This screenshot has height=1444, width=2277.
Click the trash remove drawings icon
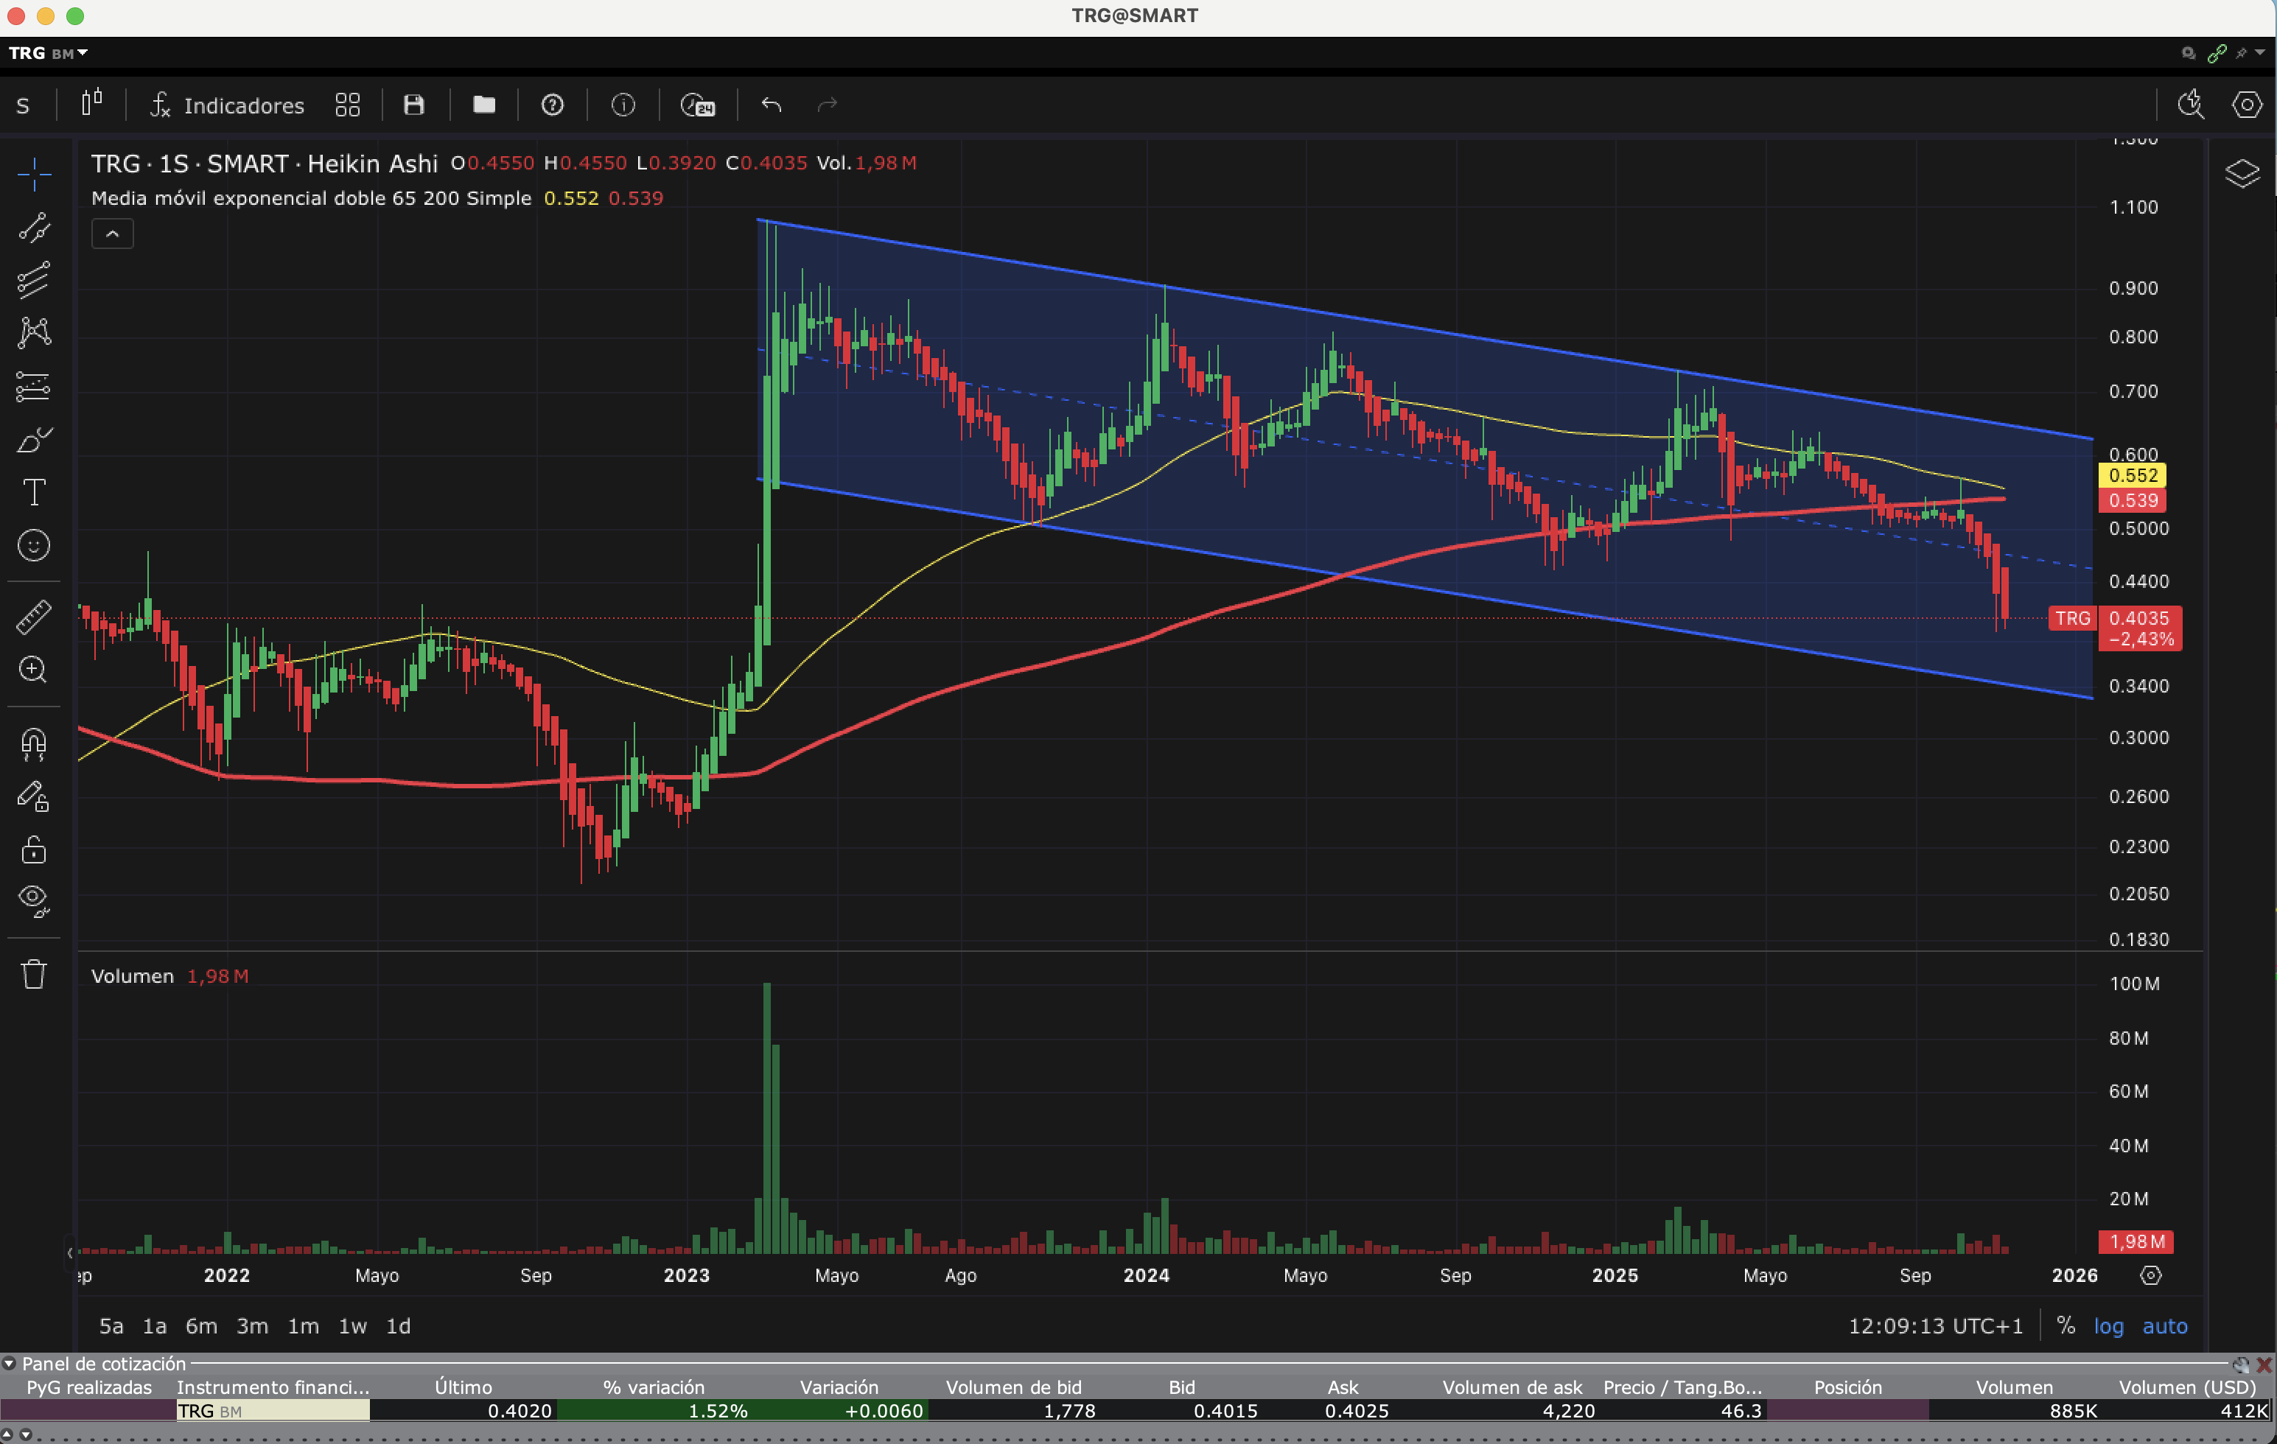tap(34, 974)
